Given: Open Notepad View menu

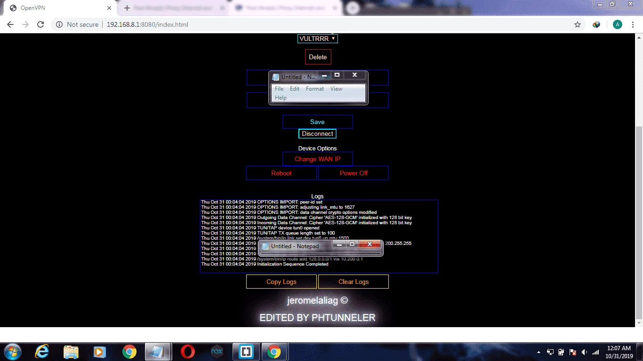Looking at the screenshot, I should pyautogui.click(x=336, y=89).
